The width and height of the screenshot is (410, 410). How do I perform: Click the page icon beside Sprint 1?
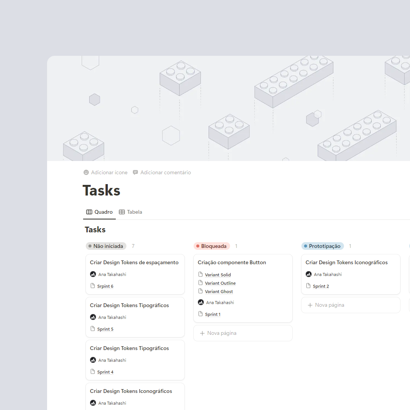(x=201, y=314)
